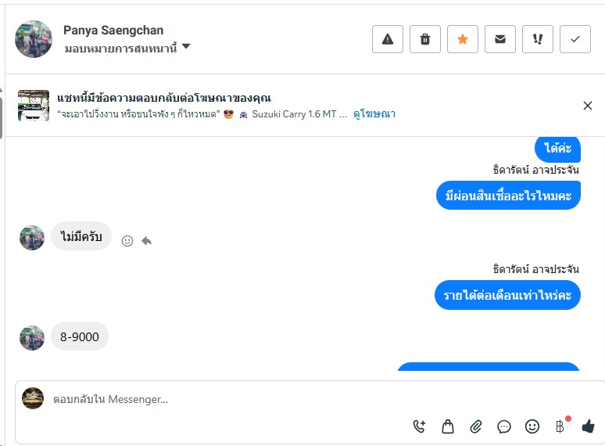Open the Suzuki Carry ad thumbnail
Viewport: 605px width, 446px height.
[34, 106]
